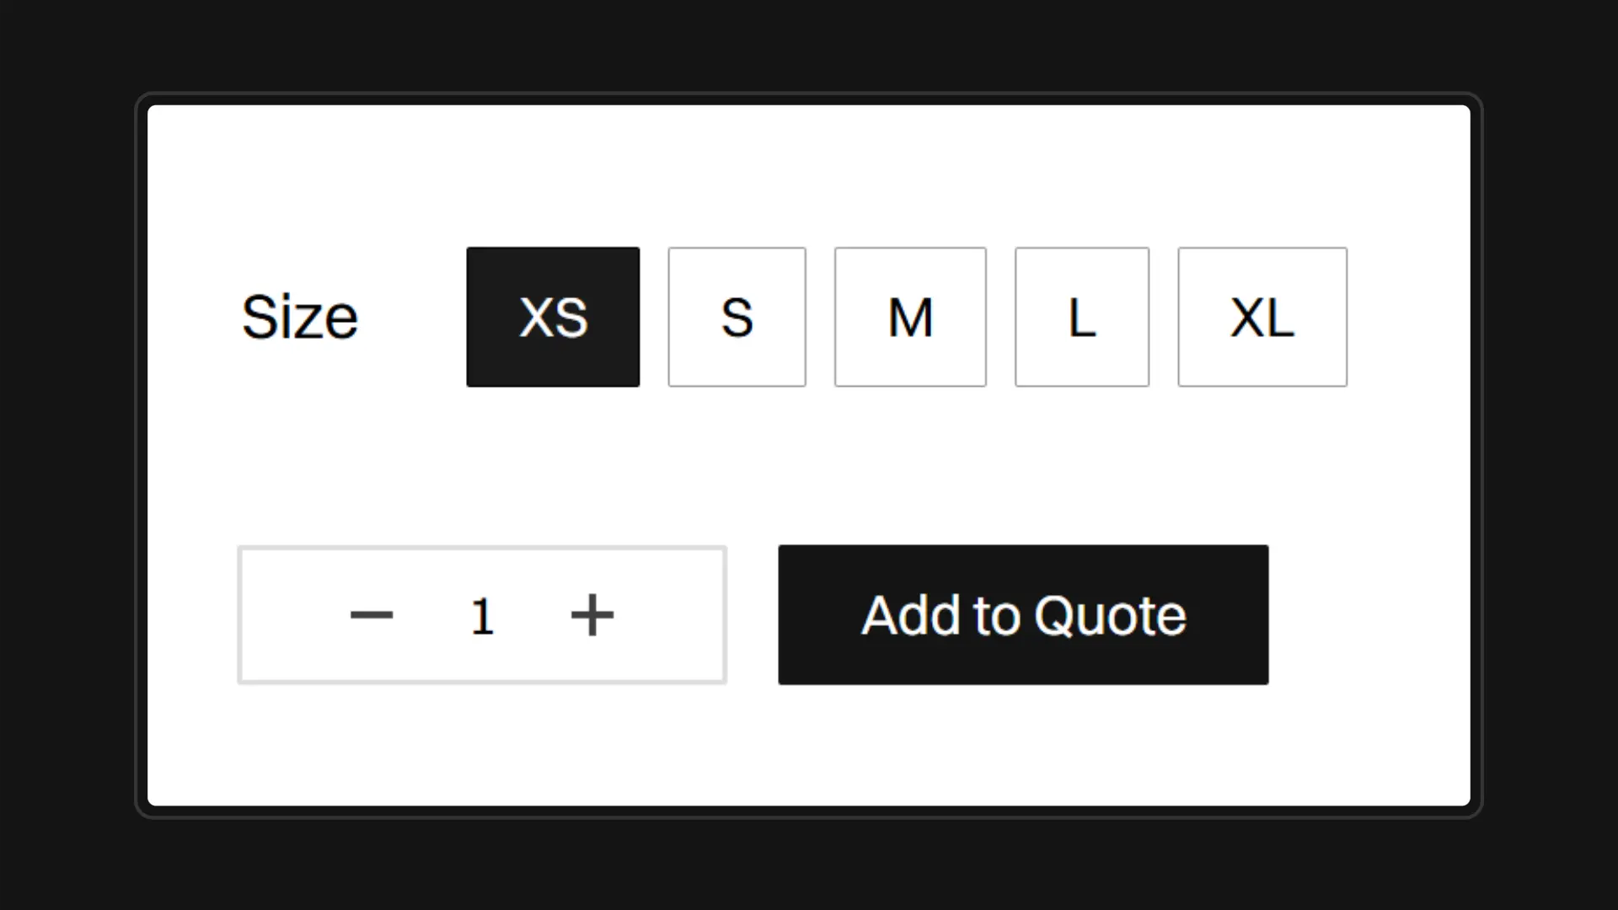
Task: Choose the M size box
Action: click(x=910, y=317)
